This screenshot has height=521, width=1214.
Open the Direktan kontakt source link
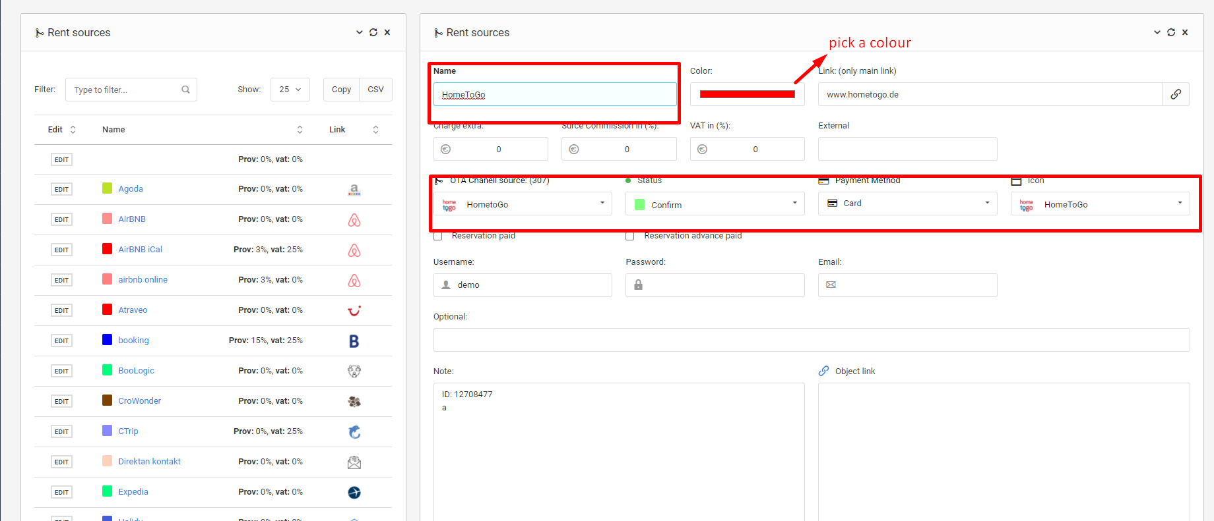tap(149, 462)
